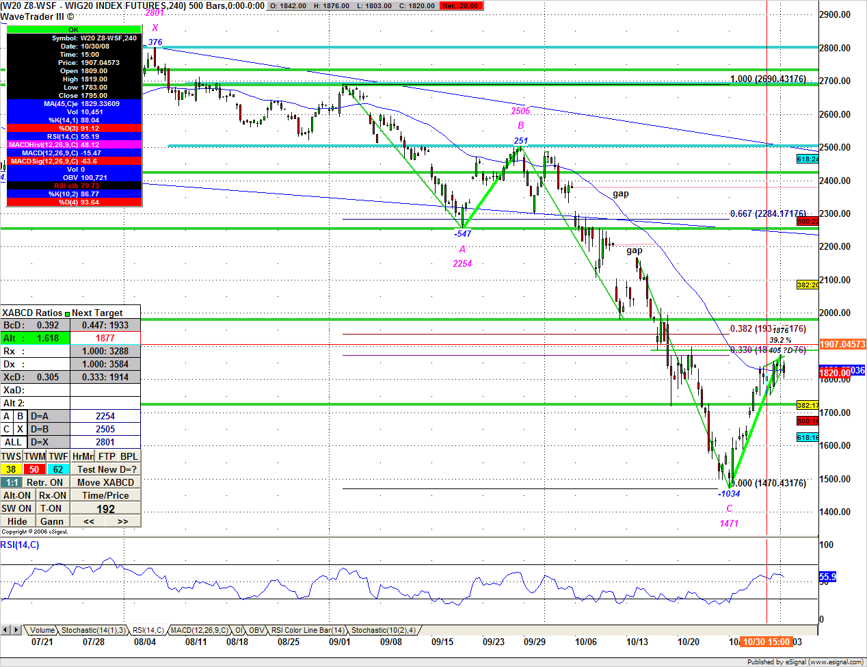867x667 pixels.
Task: Hide the XABCD panel
Action: [18, 521]
